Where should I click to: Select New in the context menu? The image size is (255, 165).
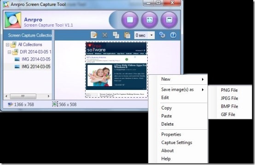tap(178, 79)
